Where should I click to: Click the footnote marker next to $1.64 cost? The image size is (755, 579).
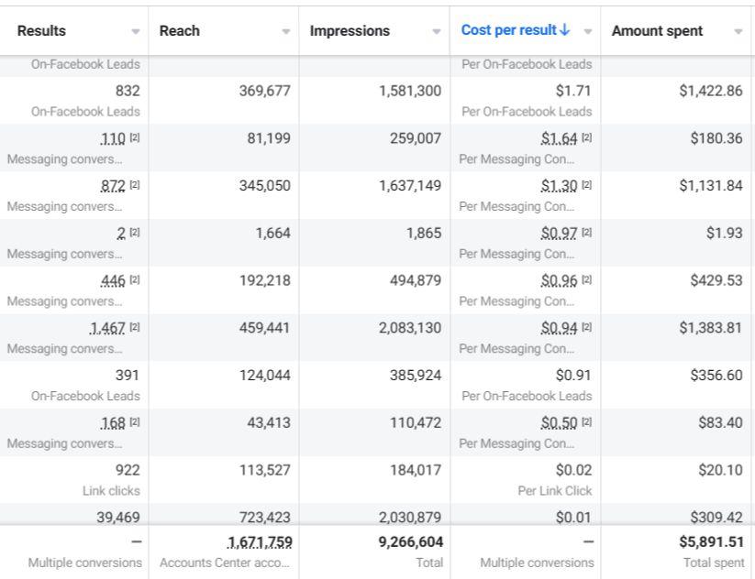coord(587,138)
